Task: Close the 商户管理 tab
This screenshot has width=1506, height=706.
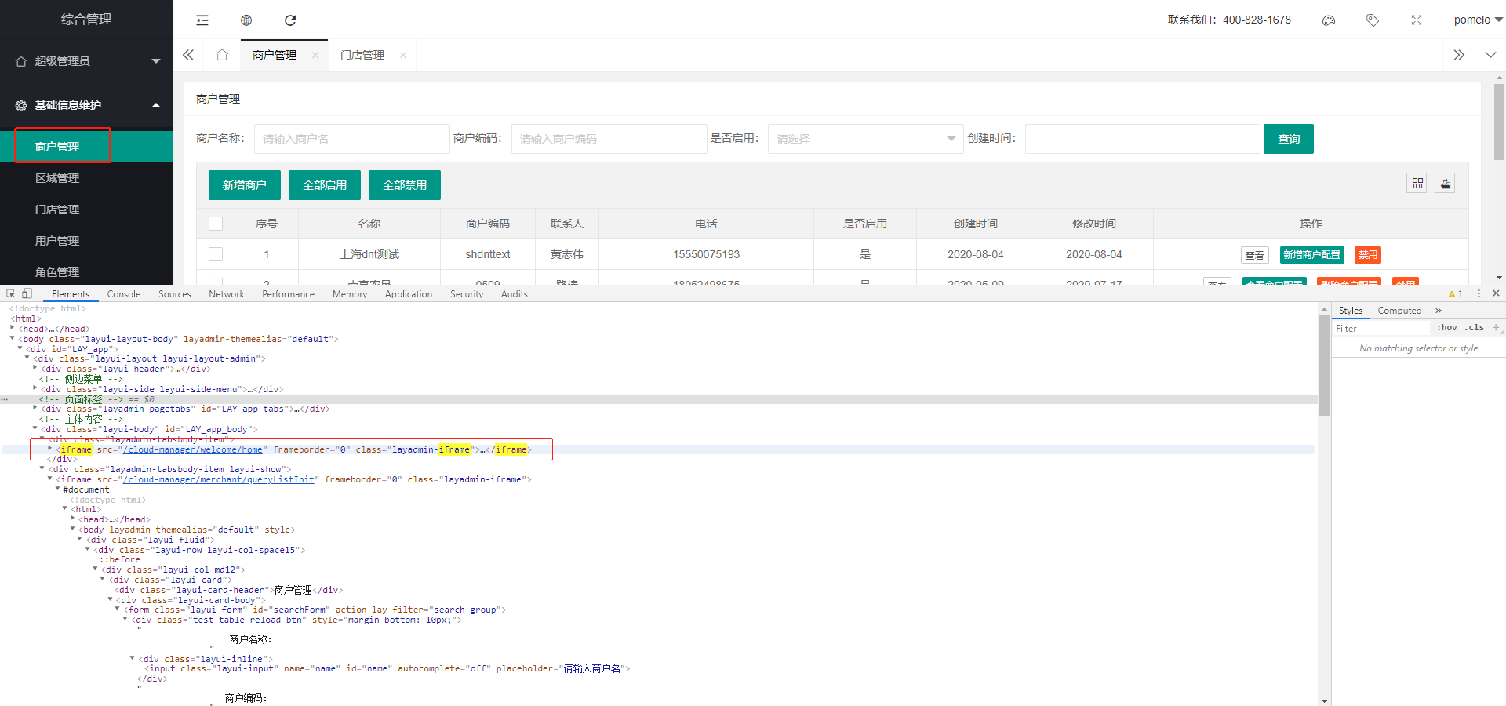Action: [315, 55]
